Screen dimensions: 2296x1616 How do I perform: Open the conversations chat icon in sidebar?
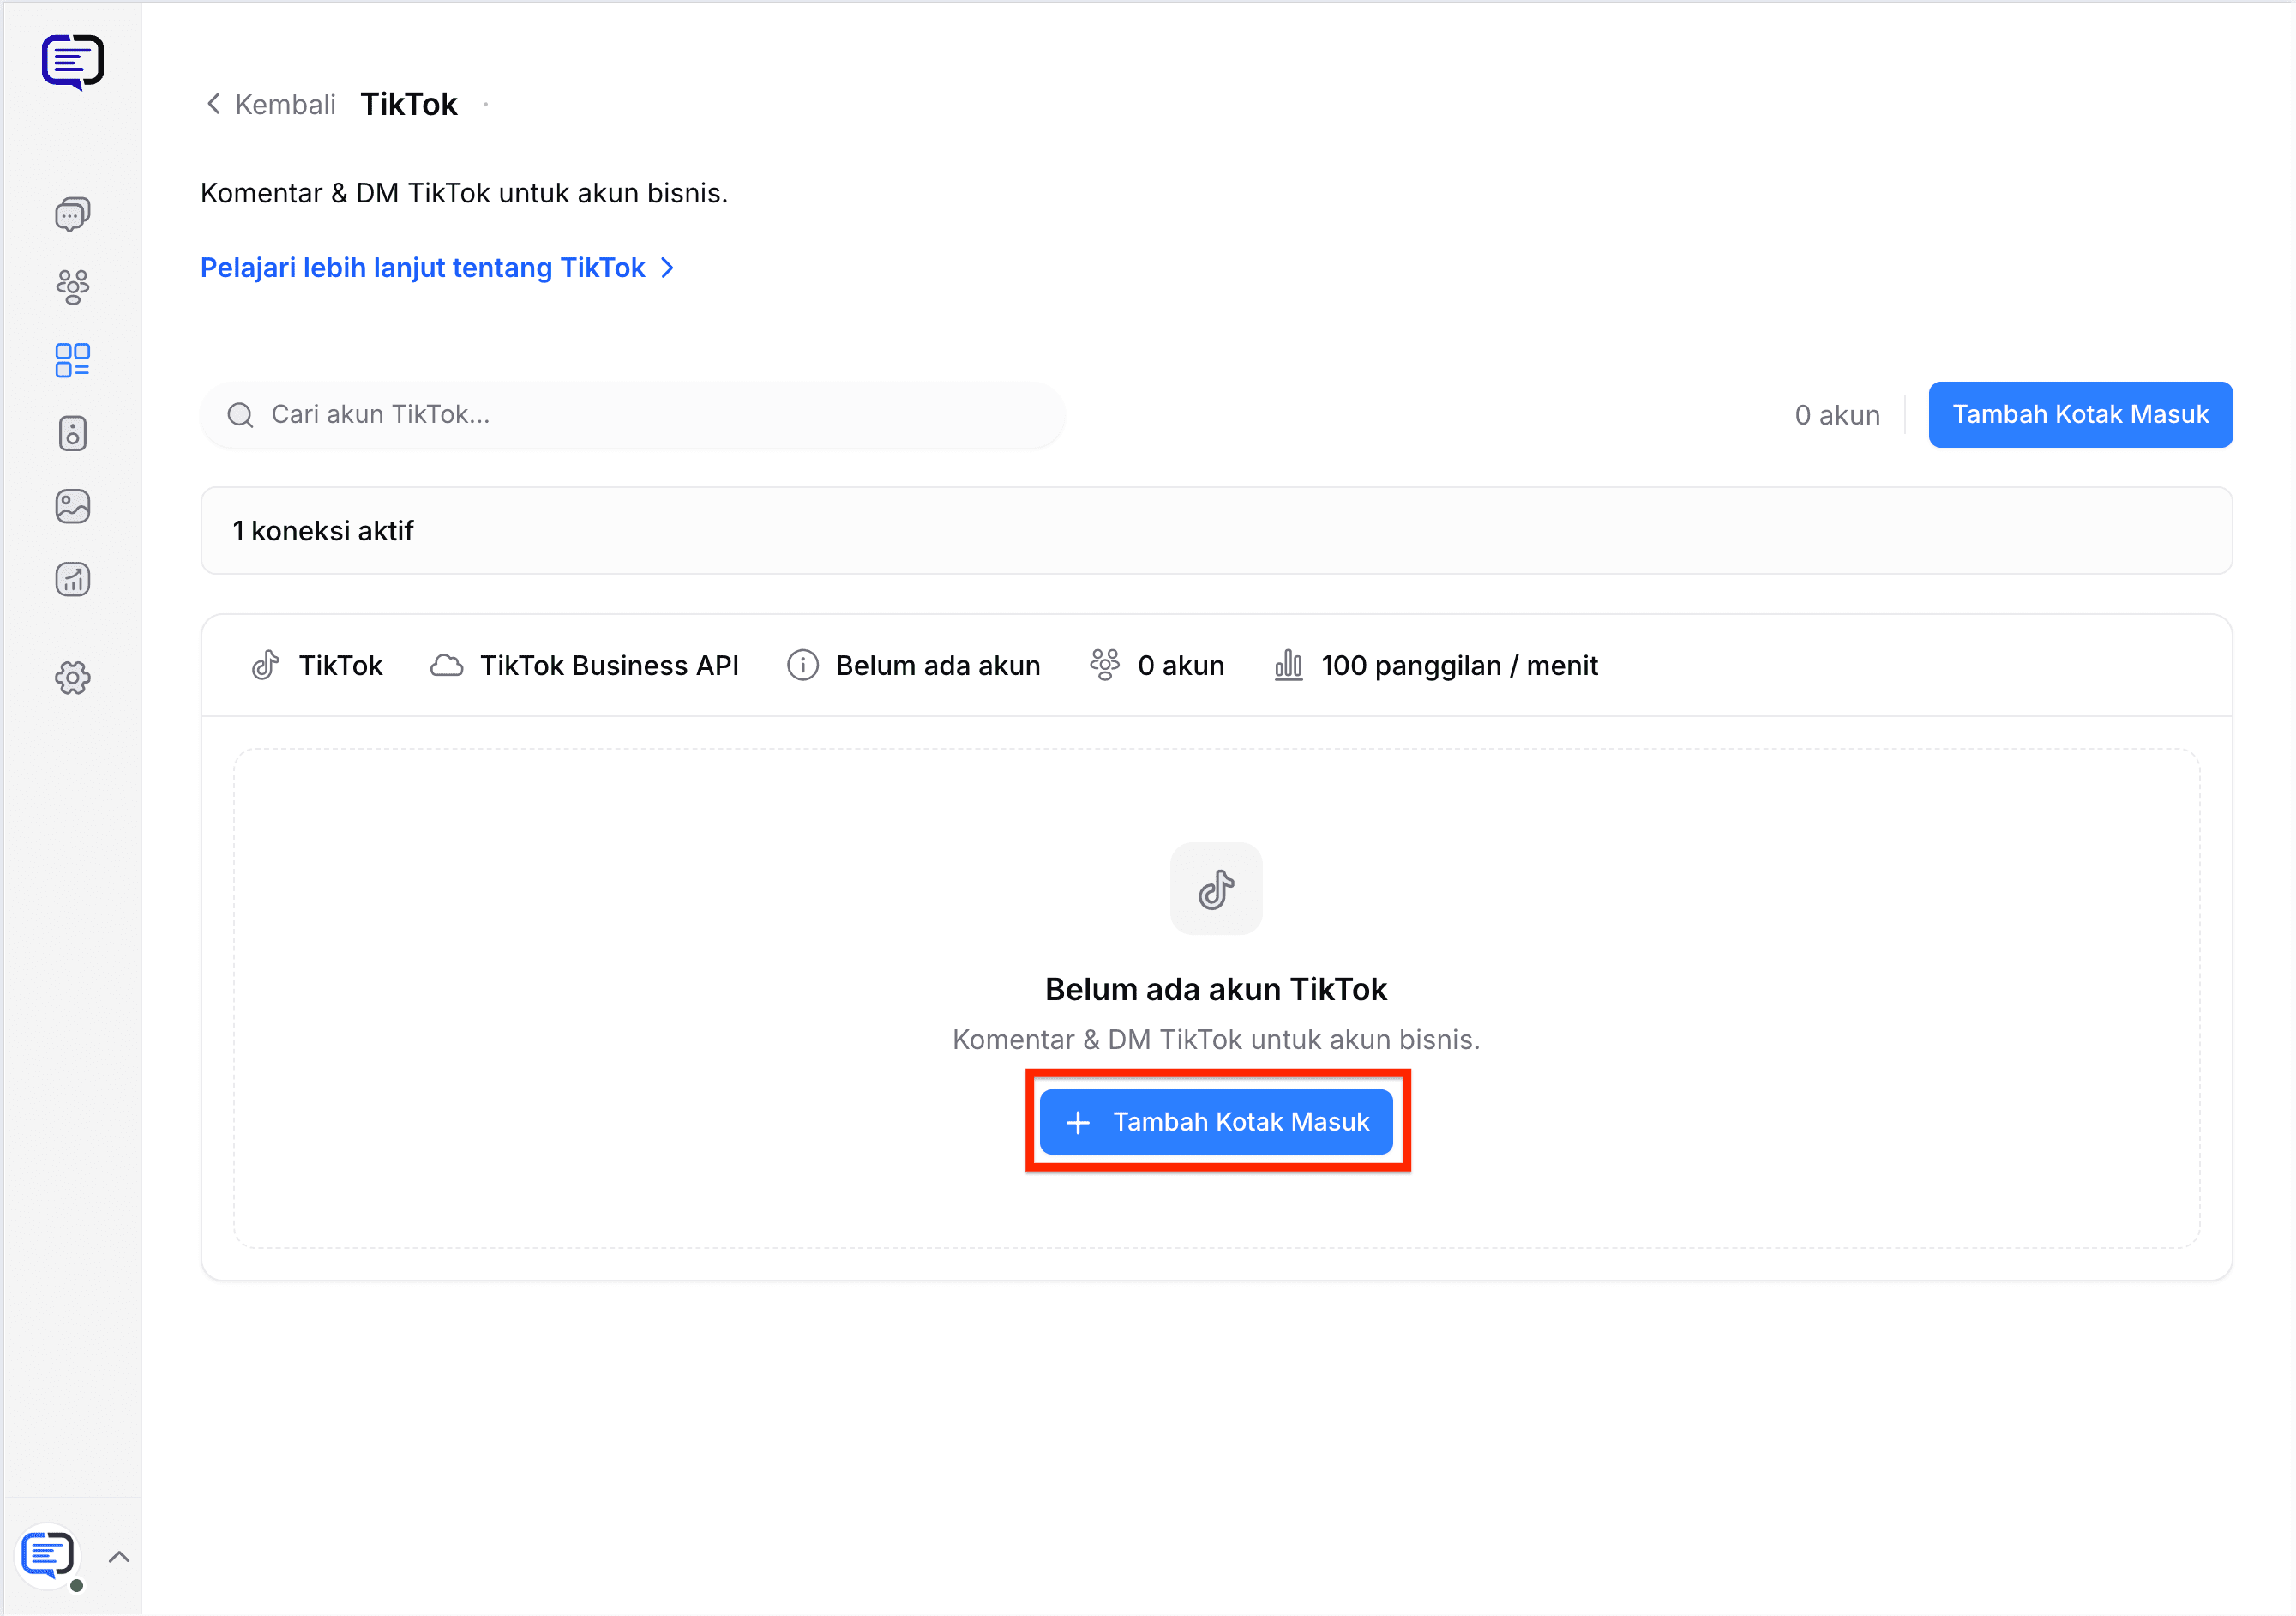[73, 214]
